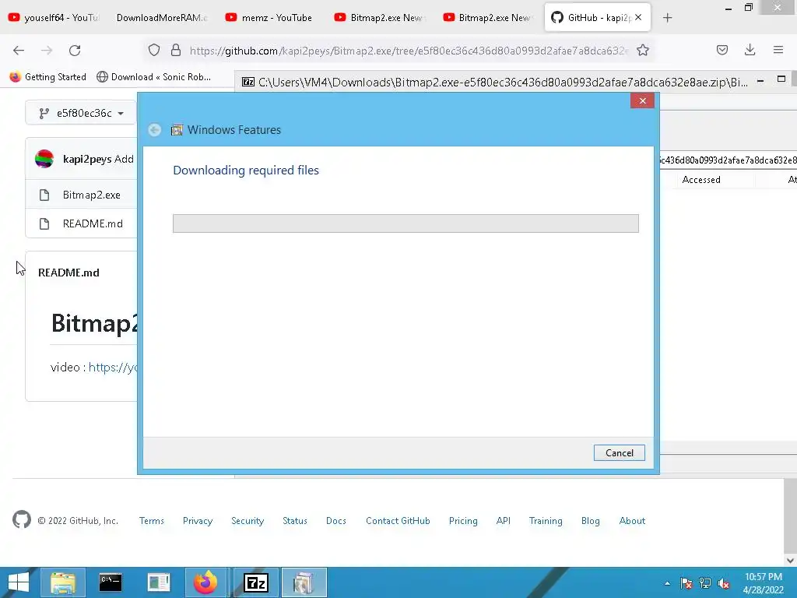Open the Firefox hamburger menu

point(778,50)
